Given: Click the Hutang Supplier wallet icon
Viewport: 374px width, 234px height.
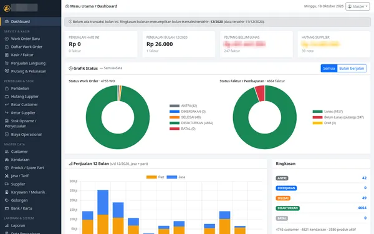Looking at the screenshot, I should click(x=7, y=97).
